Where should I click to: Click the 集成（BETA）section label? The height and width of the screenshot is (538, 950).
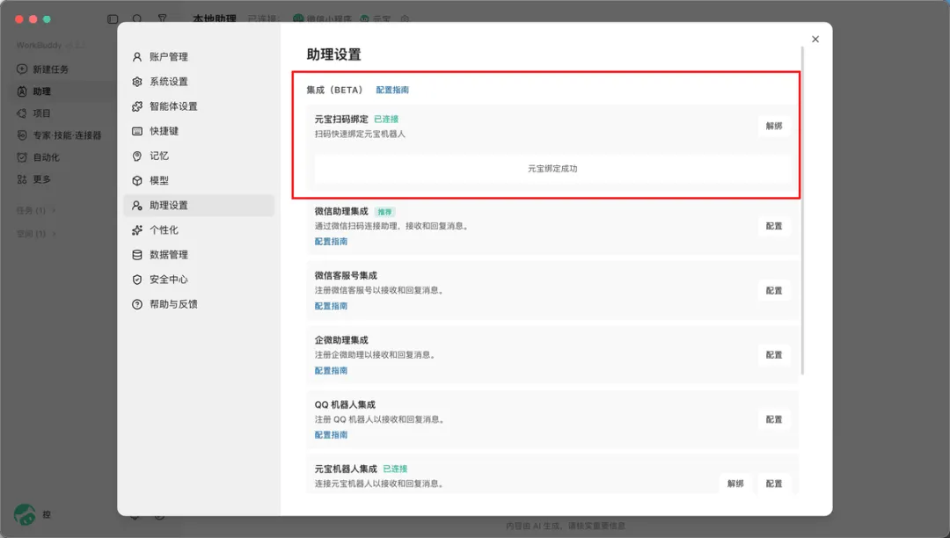334,90
